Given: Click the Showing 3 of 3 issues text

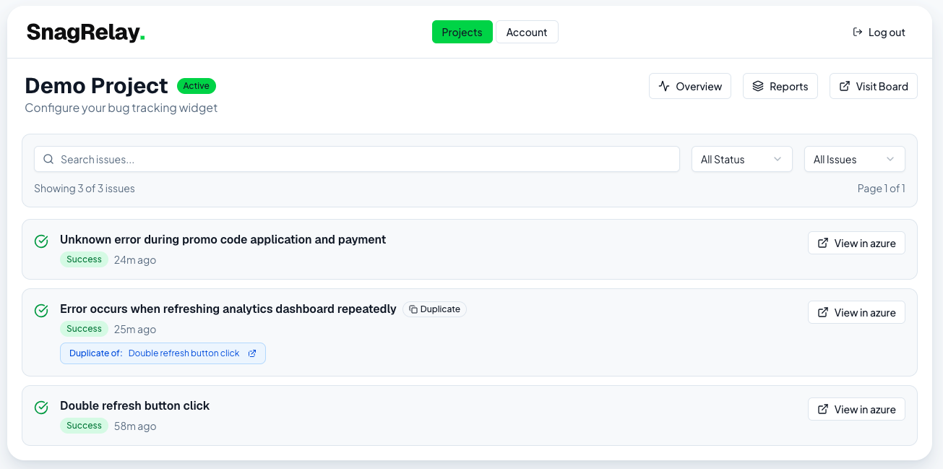Looking at the screenshot, I should click(85, 189).
